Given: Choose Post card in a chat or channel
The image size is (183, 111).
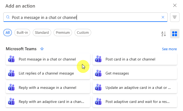Looking at the screenshot, I should coord(135,59).
